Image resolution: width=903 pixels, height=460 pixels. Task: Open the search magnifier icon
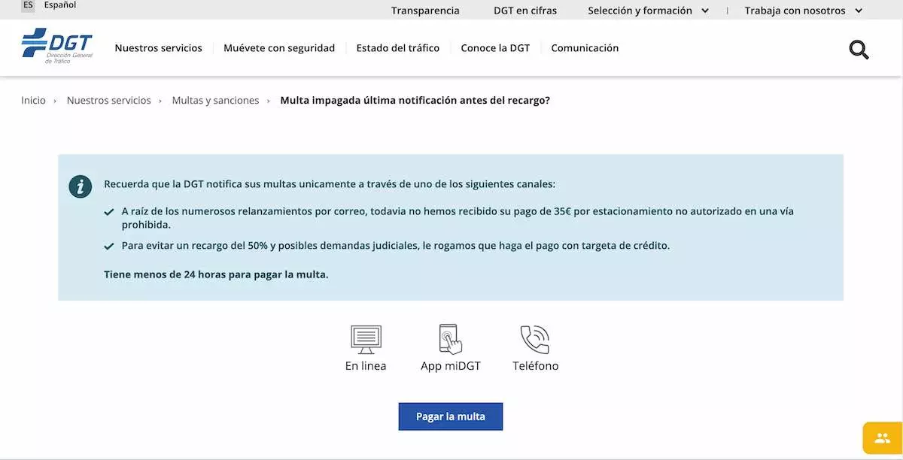point(859,49)
